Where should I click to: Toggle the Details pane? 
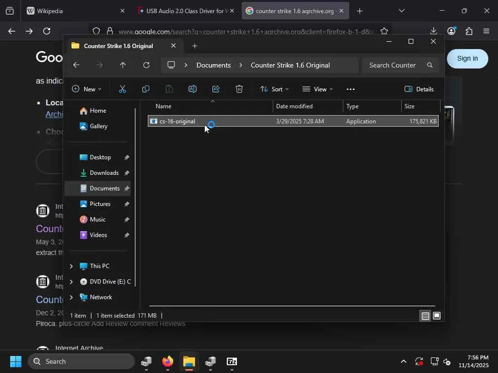pos(419,89)
